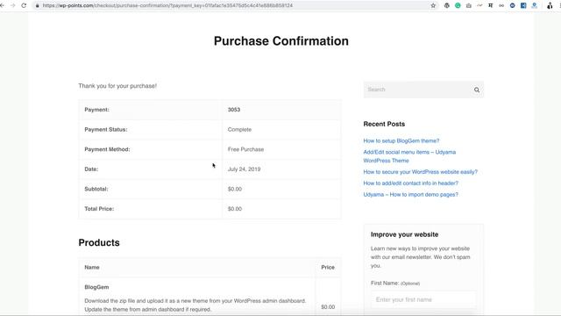Go back using the browser back arrow
The image size is (561, 316).
(2, 5)
